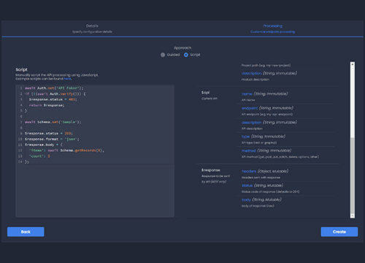Select the Guided approach radio button
365x263 pixels.
point(163,55)
